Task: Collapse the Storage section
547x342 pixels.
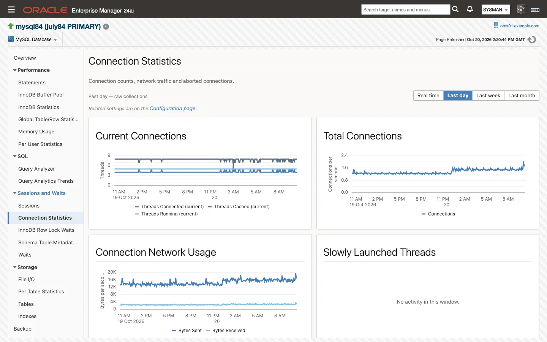Action: (15, 267)
